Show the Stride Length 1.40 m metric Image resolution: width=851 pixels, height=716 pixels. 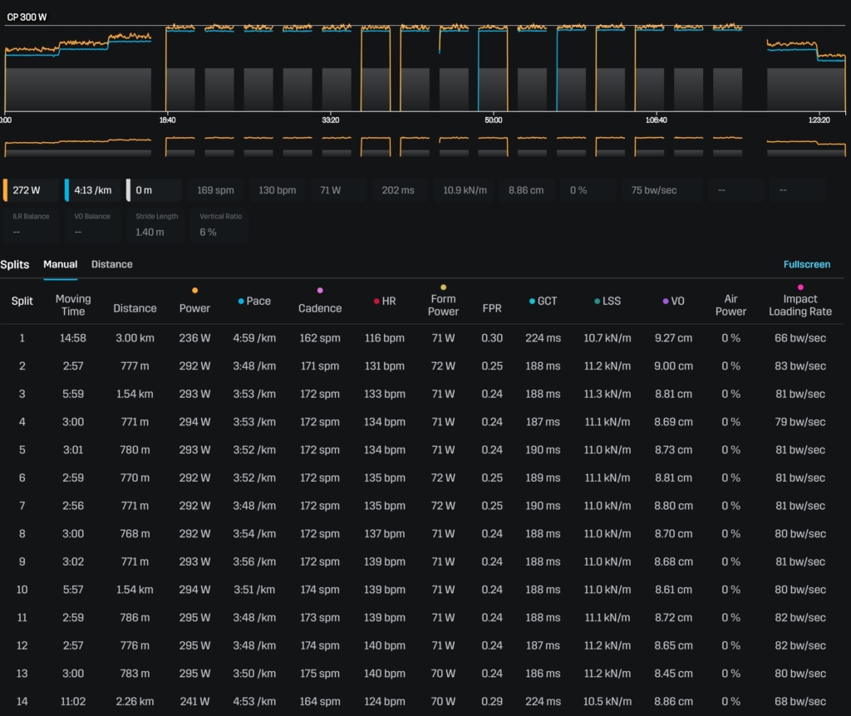click(156, 224)
